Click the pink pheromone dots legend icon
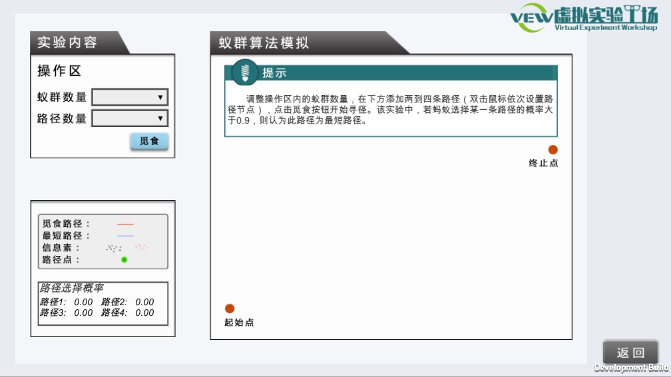The height and width of the screenshot is (377, 671). (x=141, y=247)
